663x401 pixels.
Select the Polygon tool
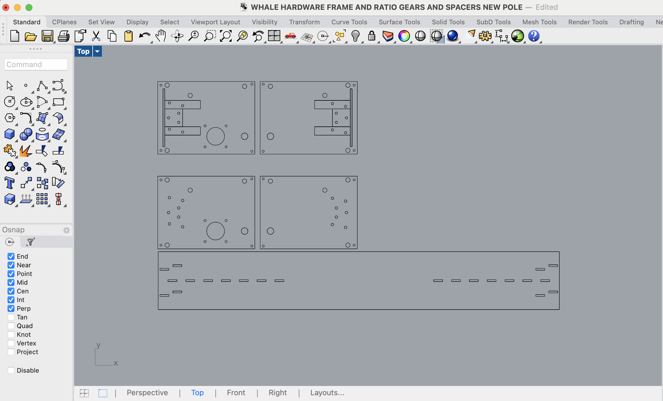pyautogui.click(x=10, y=118)
